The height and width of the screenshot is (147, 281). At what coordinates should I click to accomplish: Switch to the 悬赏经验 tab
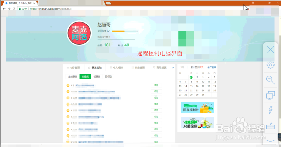[95, 68]
